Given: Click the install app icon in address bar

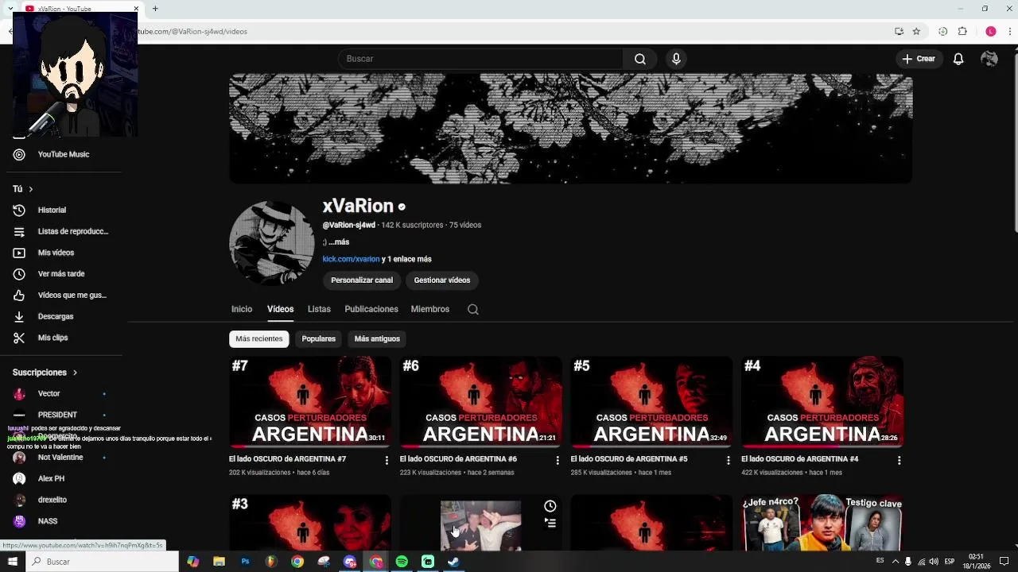Looking at the screenshot, I should click(x=899, y=31).
